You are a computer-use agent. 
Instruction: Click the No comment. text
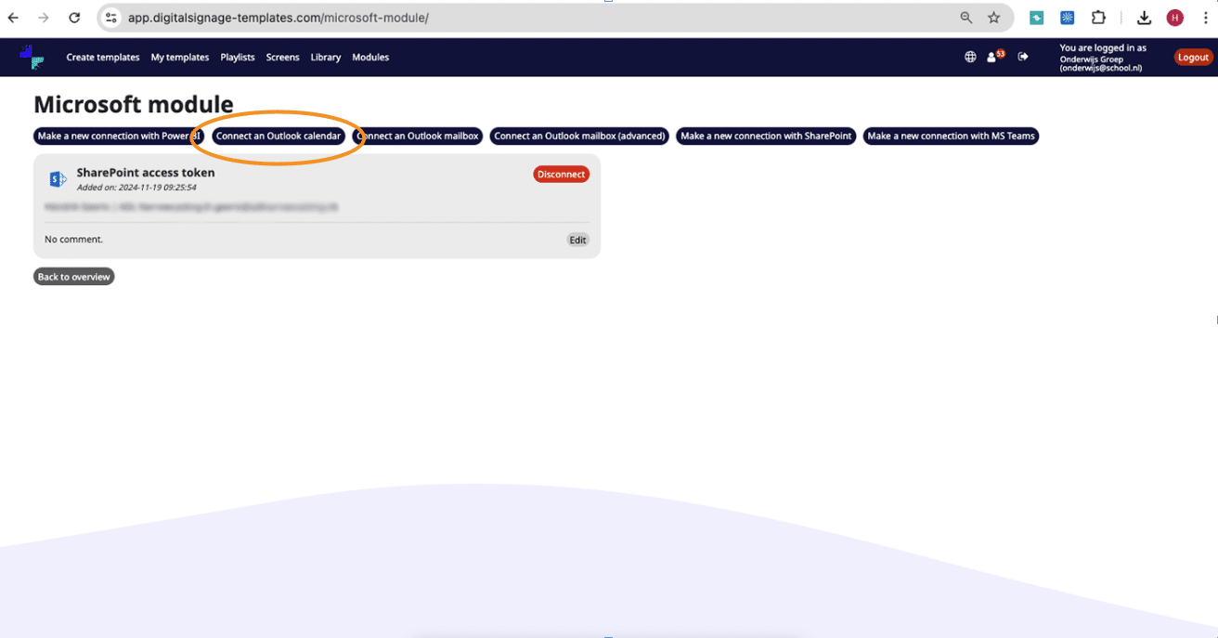tap(73, 240)
